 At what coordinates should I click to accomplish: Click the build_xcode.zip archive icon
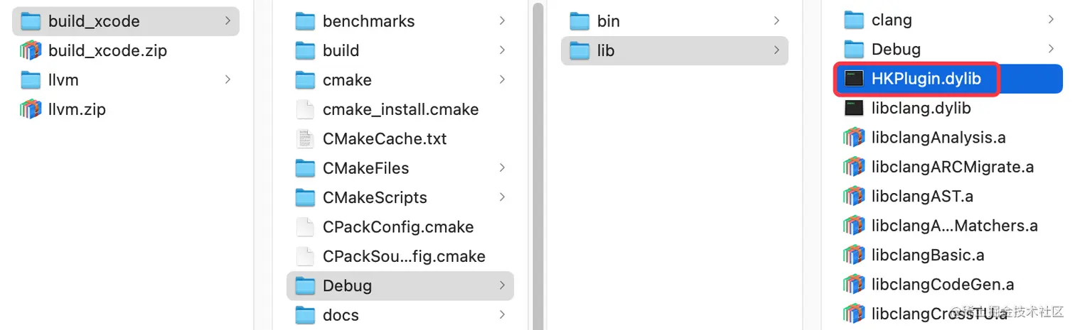point(31,50)
